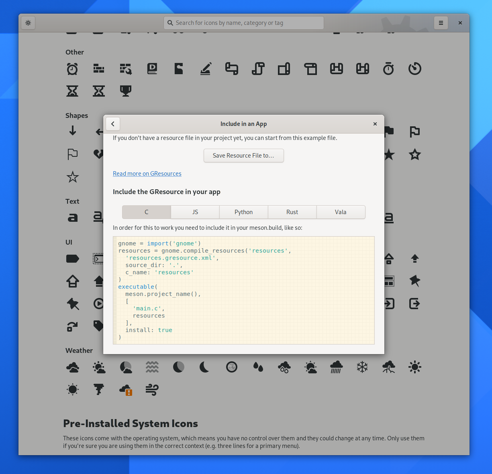Image resolution: width=492 pixels, height=474 pixels.
Task: Select the signature pencil icon
Action: coord(206,69)
